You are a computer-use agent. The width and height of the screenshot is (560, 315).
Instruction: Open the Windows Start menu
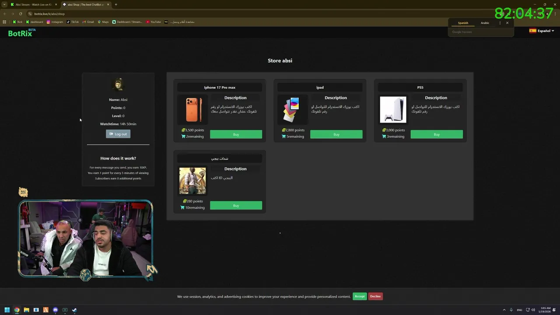click(x=7, y=310)
